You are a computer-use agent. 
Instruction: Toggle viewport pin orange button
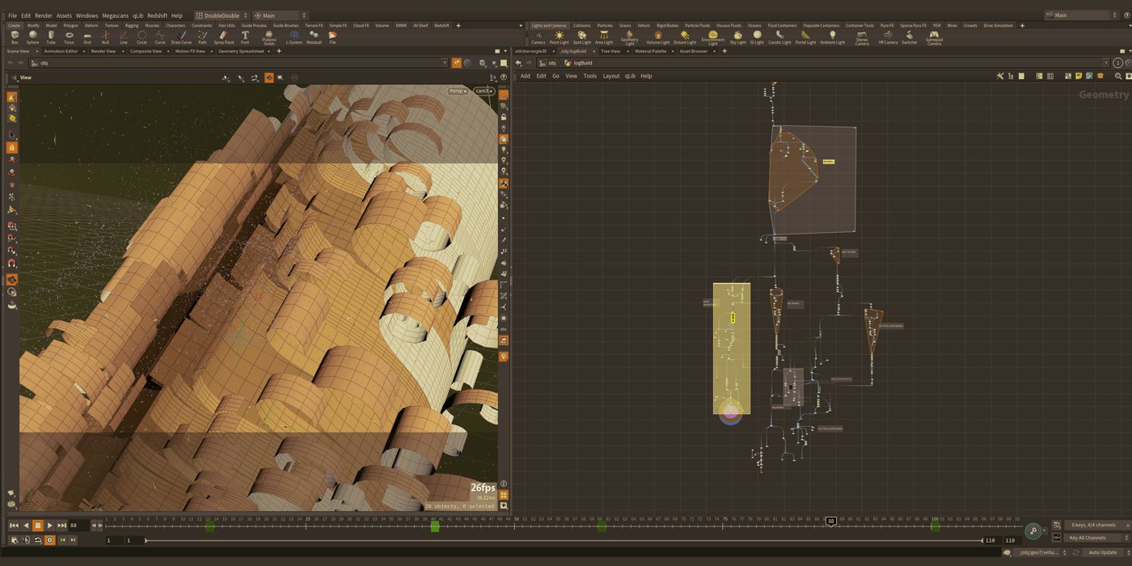(x=457, y=63)
